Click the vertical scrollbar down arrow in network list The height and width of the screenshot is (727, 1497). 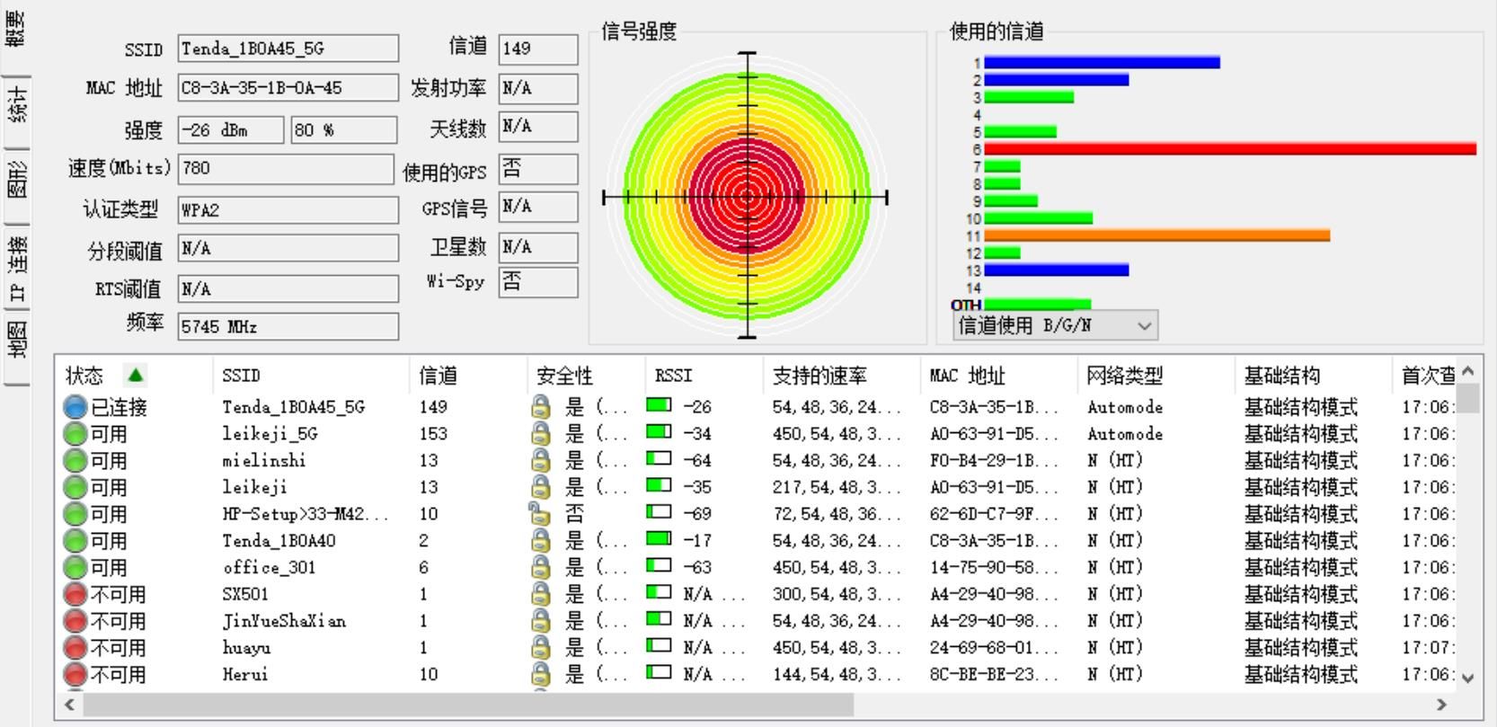pyautogui.click(x=1468, y=678)
